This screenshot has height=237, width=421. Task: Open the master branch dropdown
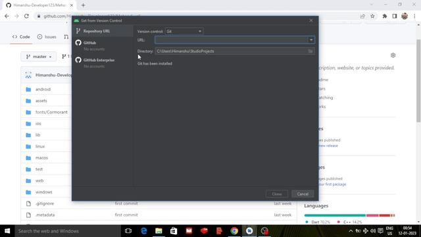tap(39, 57)
